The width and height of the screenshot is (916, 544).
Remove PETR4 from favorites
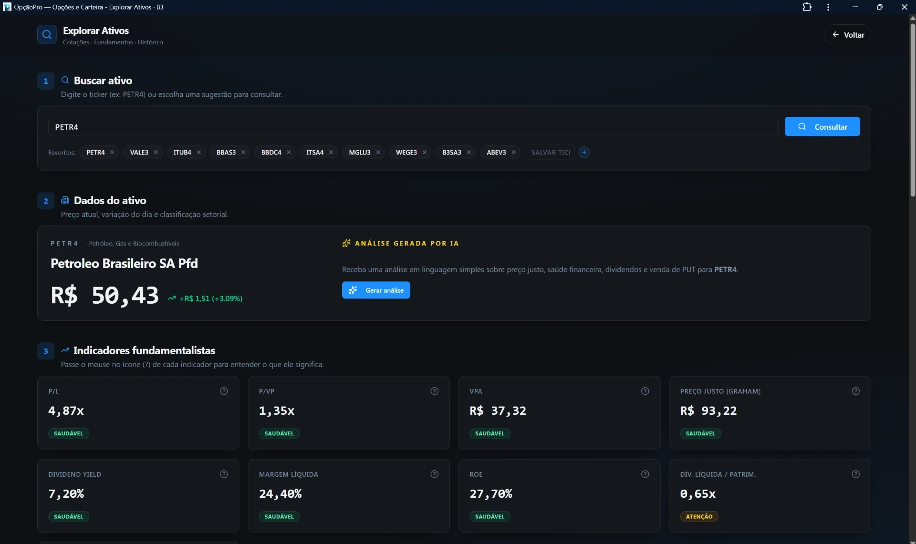(112, 153)
